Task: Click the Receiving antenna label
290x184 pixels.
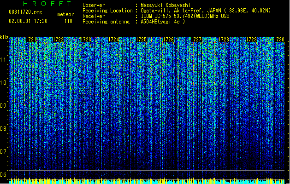Action: click(x=106, y=22)
